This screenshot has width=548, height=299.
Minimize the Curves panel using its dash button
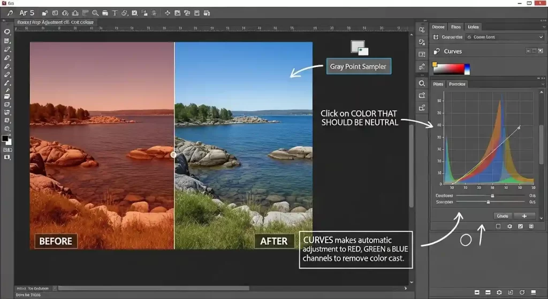tap(528, 51)
